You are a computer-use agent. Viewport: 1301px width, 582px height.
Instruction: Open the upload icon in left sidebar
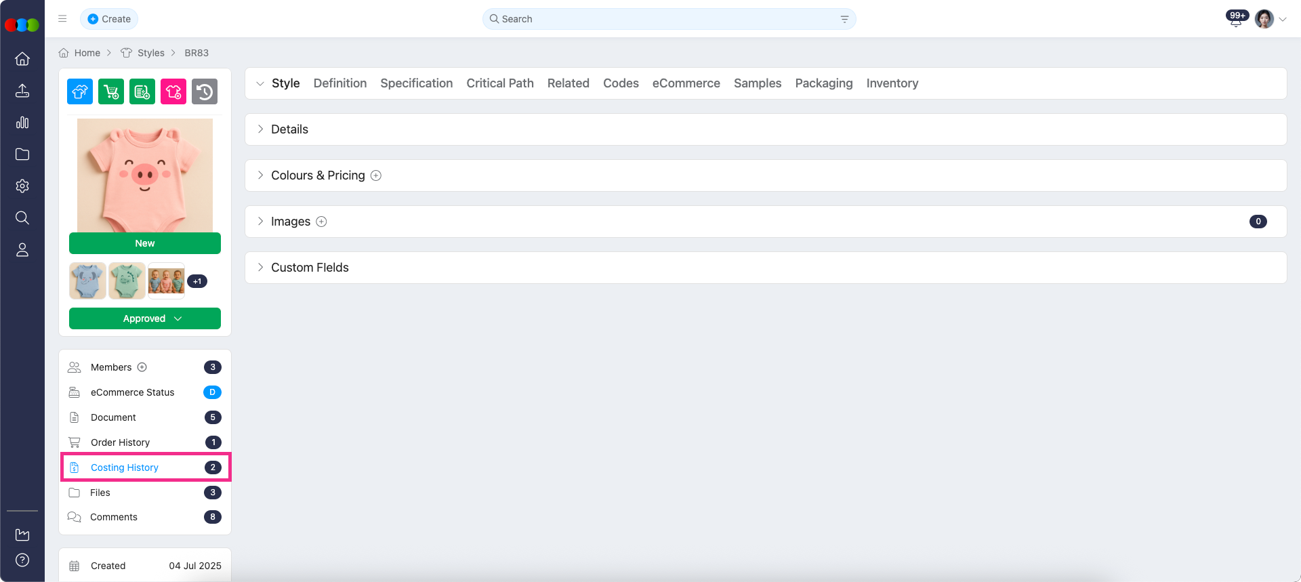[x=22, y=91]
